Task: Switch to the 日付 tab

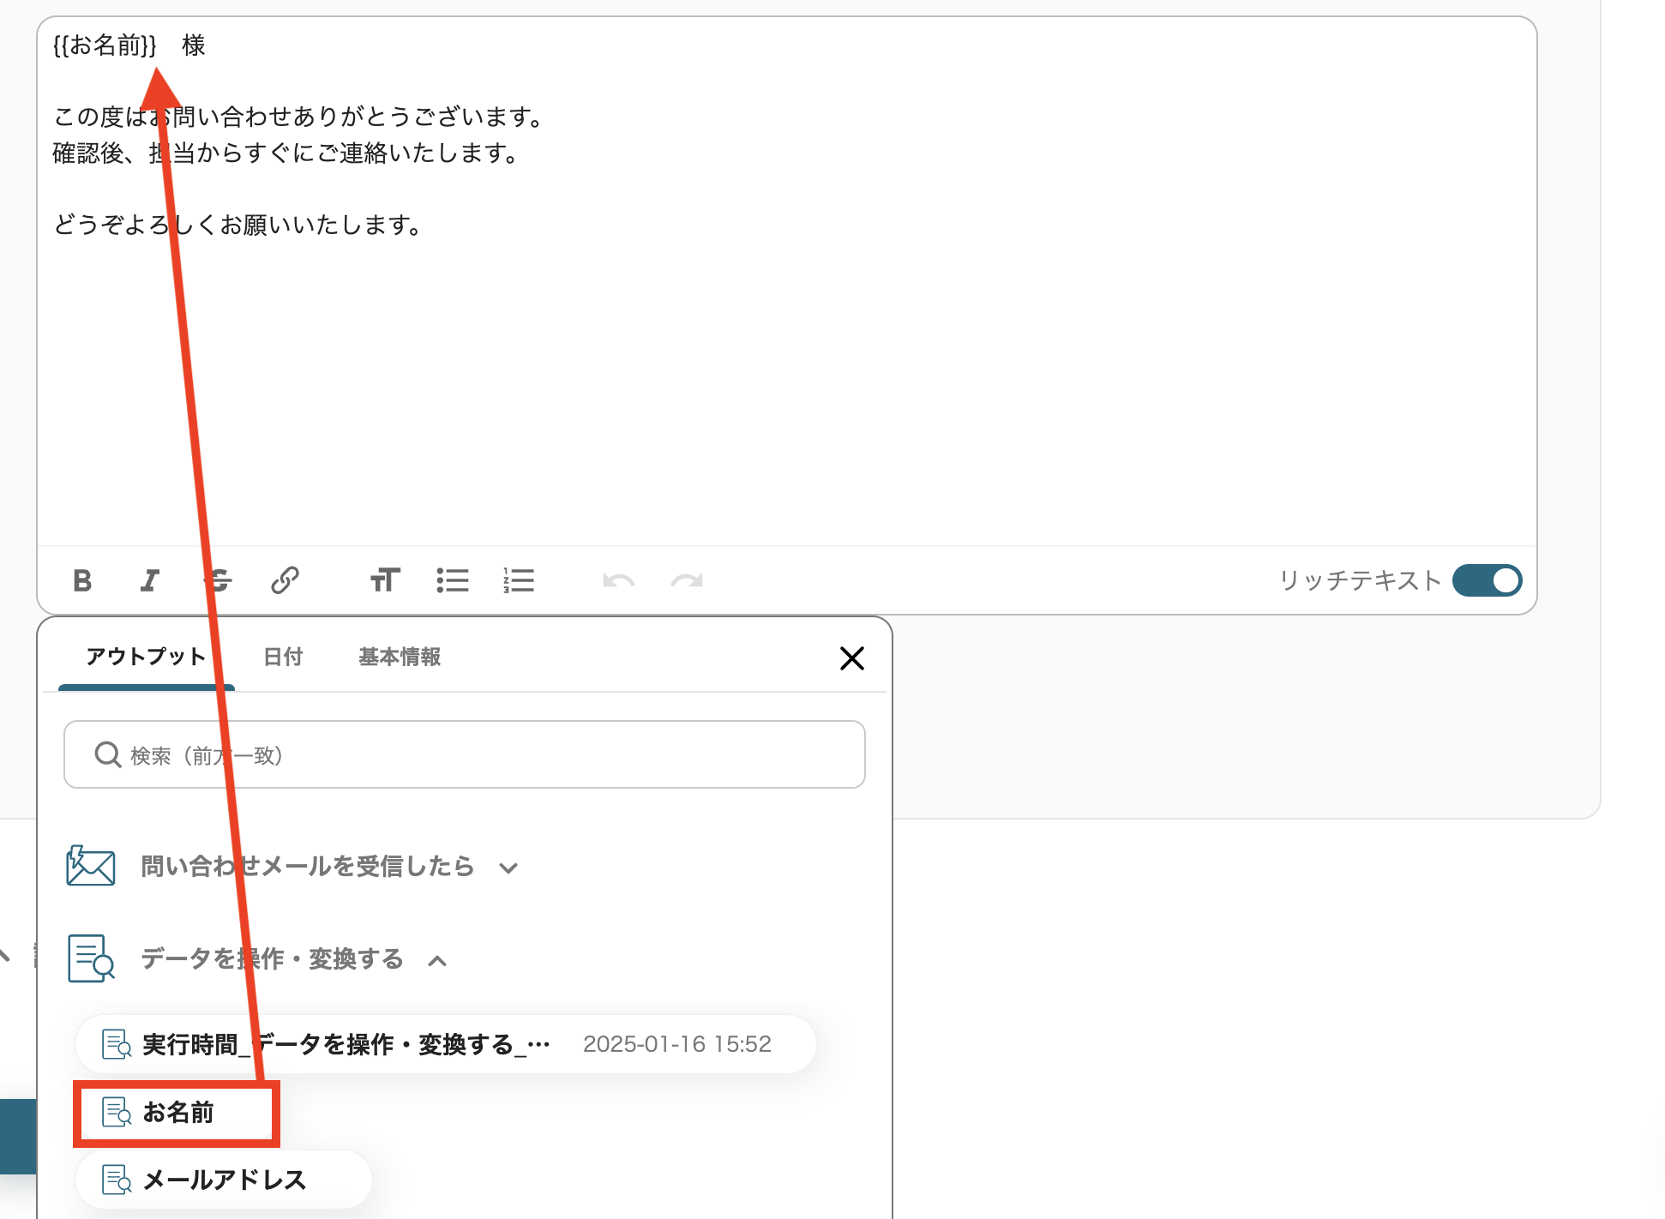Action: point(283,657)
